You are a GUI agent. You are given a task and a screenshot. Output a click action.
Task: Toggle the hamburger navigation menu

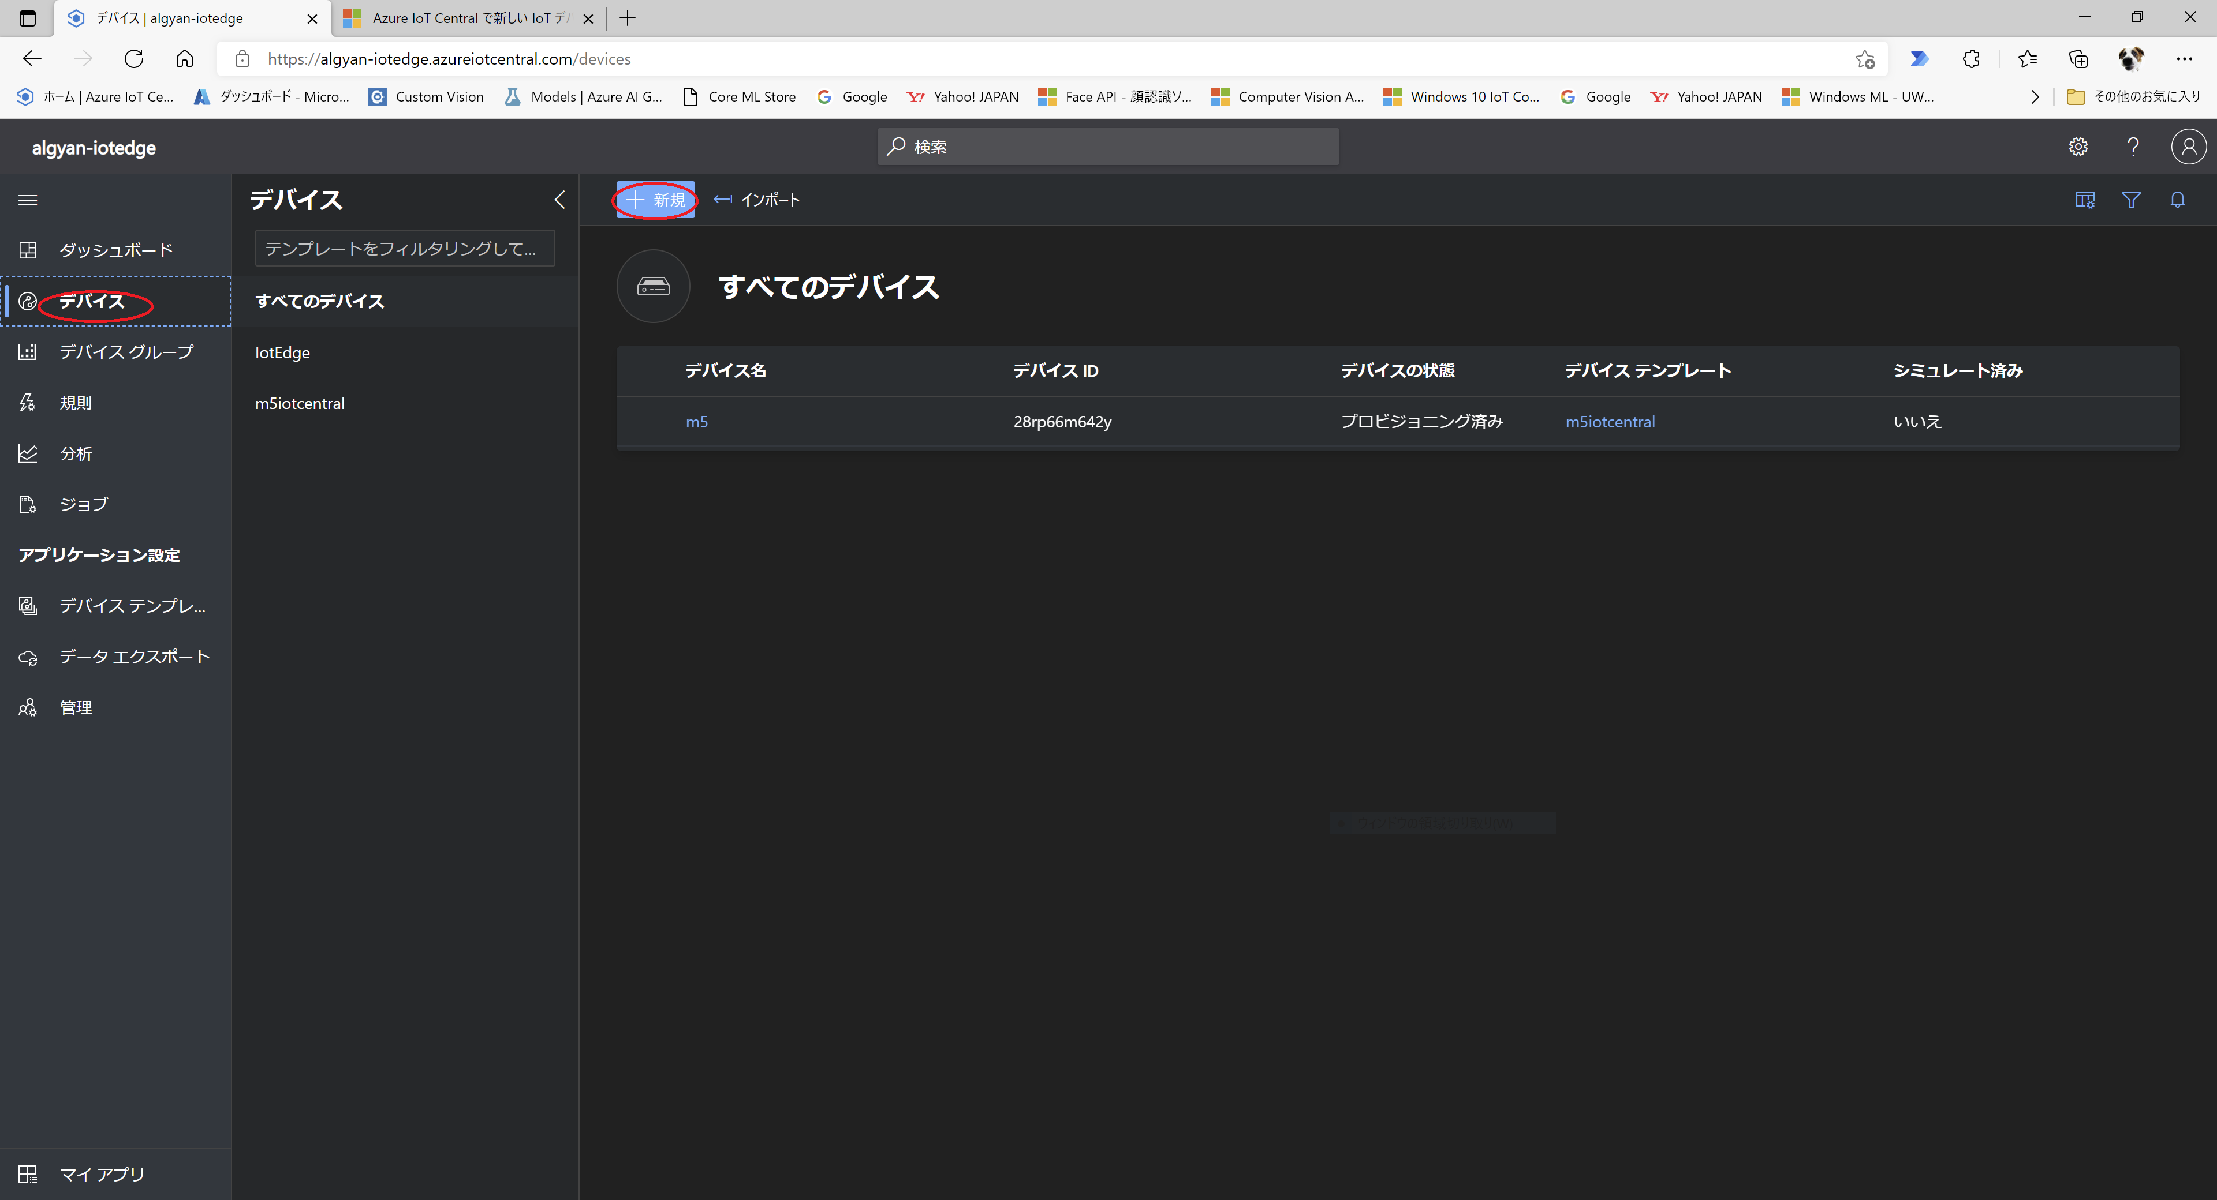pyautogui.click(x=28, y=200)
